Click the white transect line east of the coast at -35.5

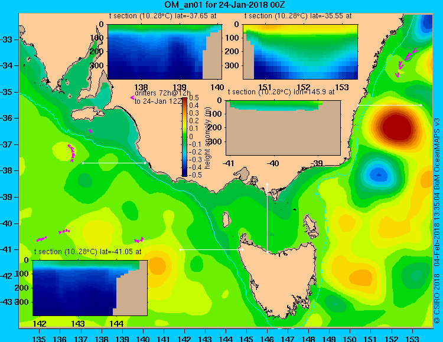pyautogui.click(x=389, y=105)
